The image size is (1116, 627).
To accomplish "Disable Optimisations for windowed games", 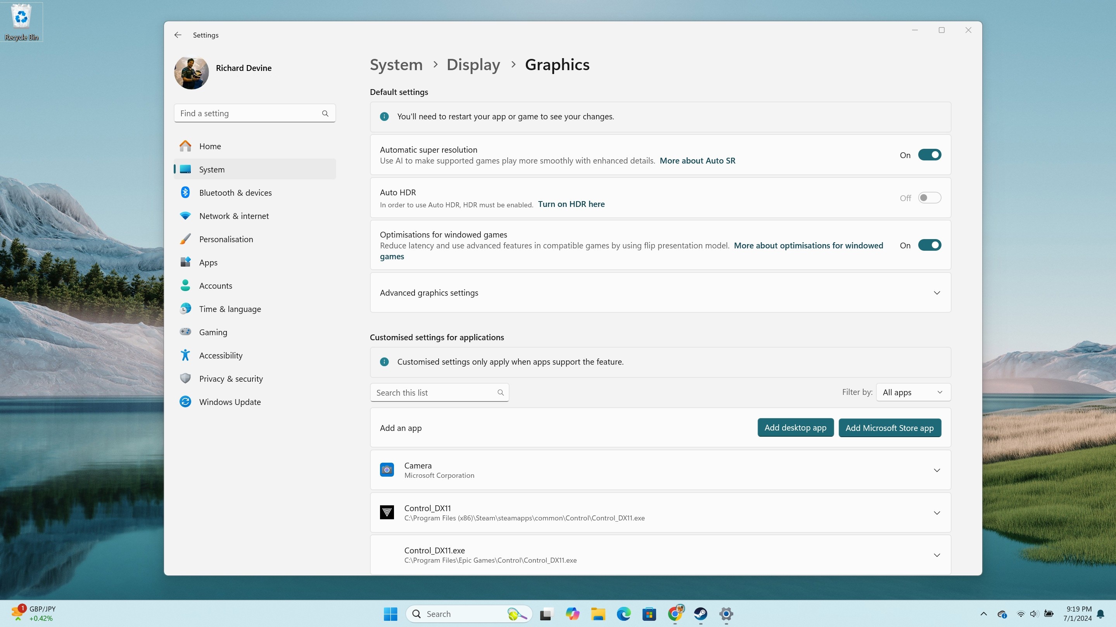I will coord(930,245).
